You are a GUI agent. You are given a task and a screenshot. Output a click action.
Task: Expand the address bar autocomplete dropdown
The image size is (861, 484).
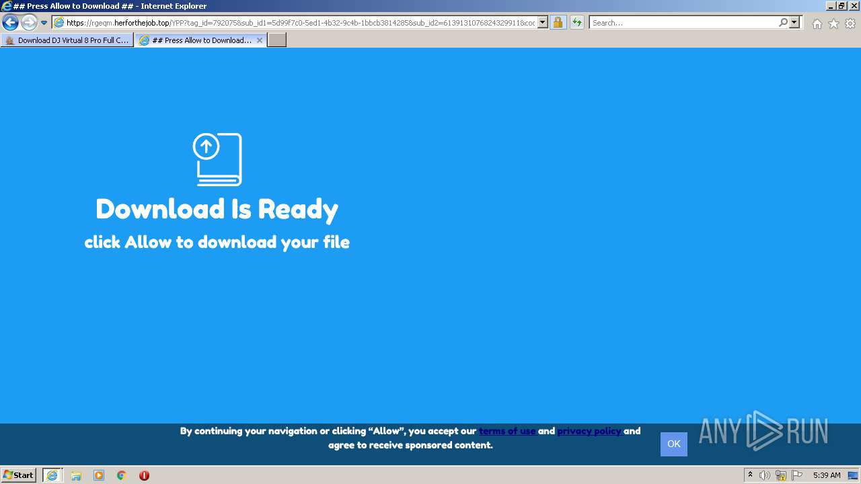tap(543, 23)
